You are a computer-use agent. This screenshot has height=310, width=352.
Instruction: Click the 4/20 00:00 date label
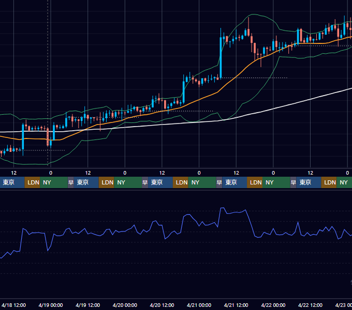pyautogui.click(x=125, y=305)
